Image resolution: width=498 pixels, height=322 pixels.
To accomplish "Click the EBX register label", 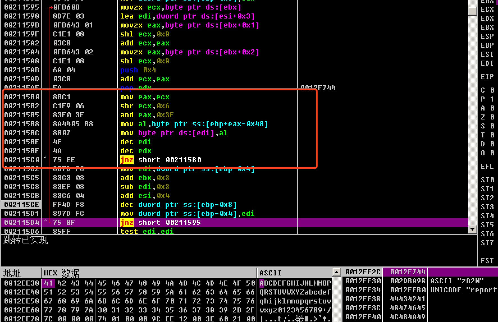I will 487,27.
